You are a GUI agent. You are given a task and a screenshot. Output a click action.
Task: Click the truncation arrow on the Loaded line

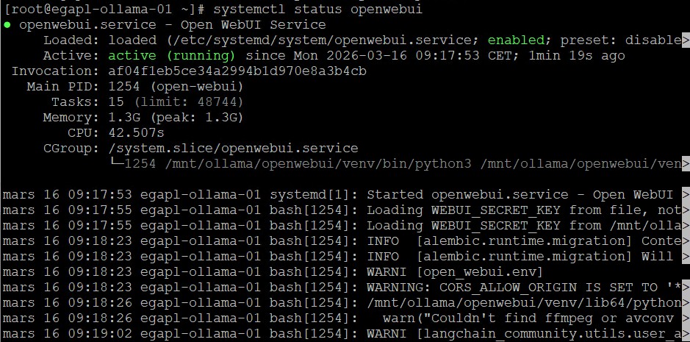tap(685, 40)
